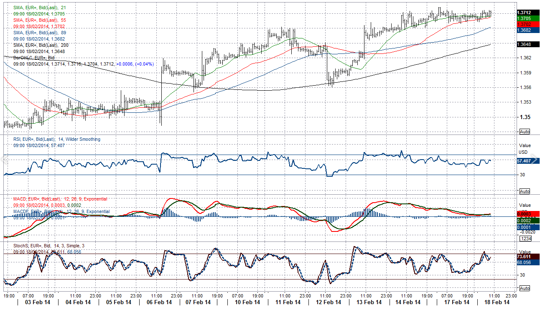This screenshot has width=540, height=310.
Task: Select the red 'SMA, EUR=, Bid(Last), 55' legend
Action: pos(39,20)
